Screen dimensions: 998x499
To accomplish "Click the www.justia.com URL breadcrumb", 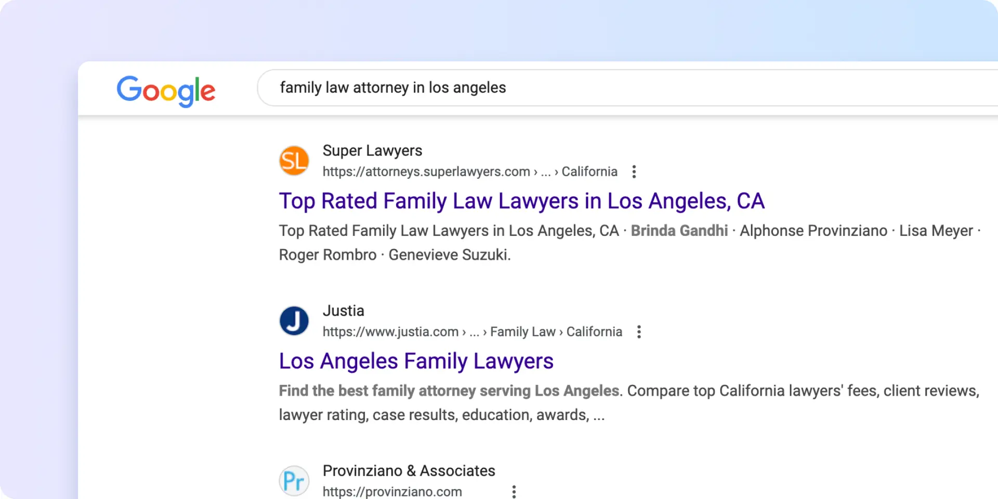I will click(390, 332).
